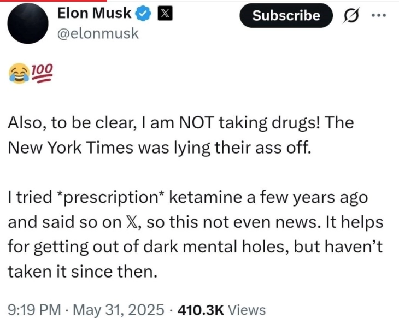This screenshot has width=399, height=318.
Task: Open the @elonmusk handle link
Action: (98, 34)
